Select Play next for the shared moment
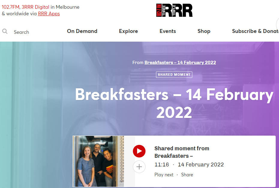Image resolution: width=279 pixels, height=188 pixels. pos(164,175)
